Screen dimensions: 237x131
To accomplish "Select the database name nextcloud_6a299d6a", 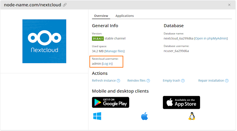I will coord(178,39).
